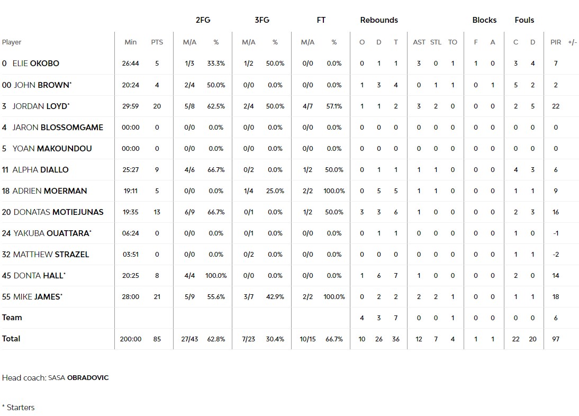Click the 3FG group header
This screenshot has height=416, width=579.
[x=261, y=20]
